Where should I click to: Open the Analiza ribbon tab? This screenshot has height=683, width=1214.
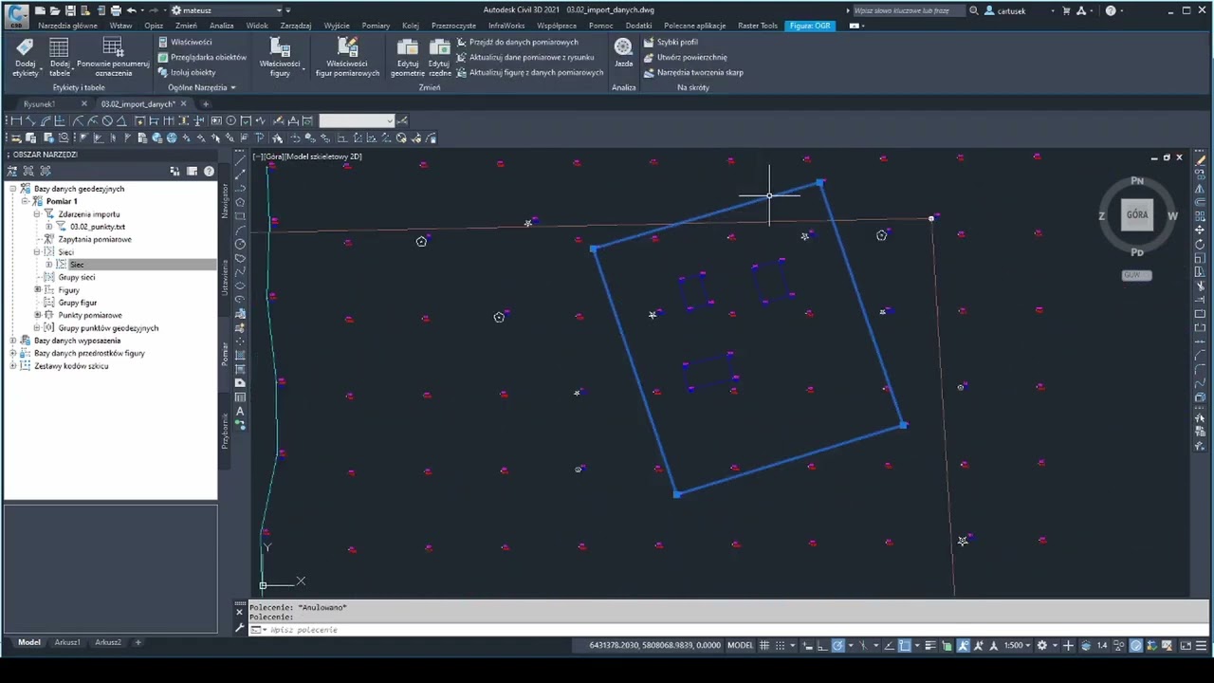222,26
